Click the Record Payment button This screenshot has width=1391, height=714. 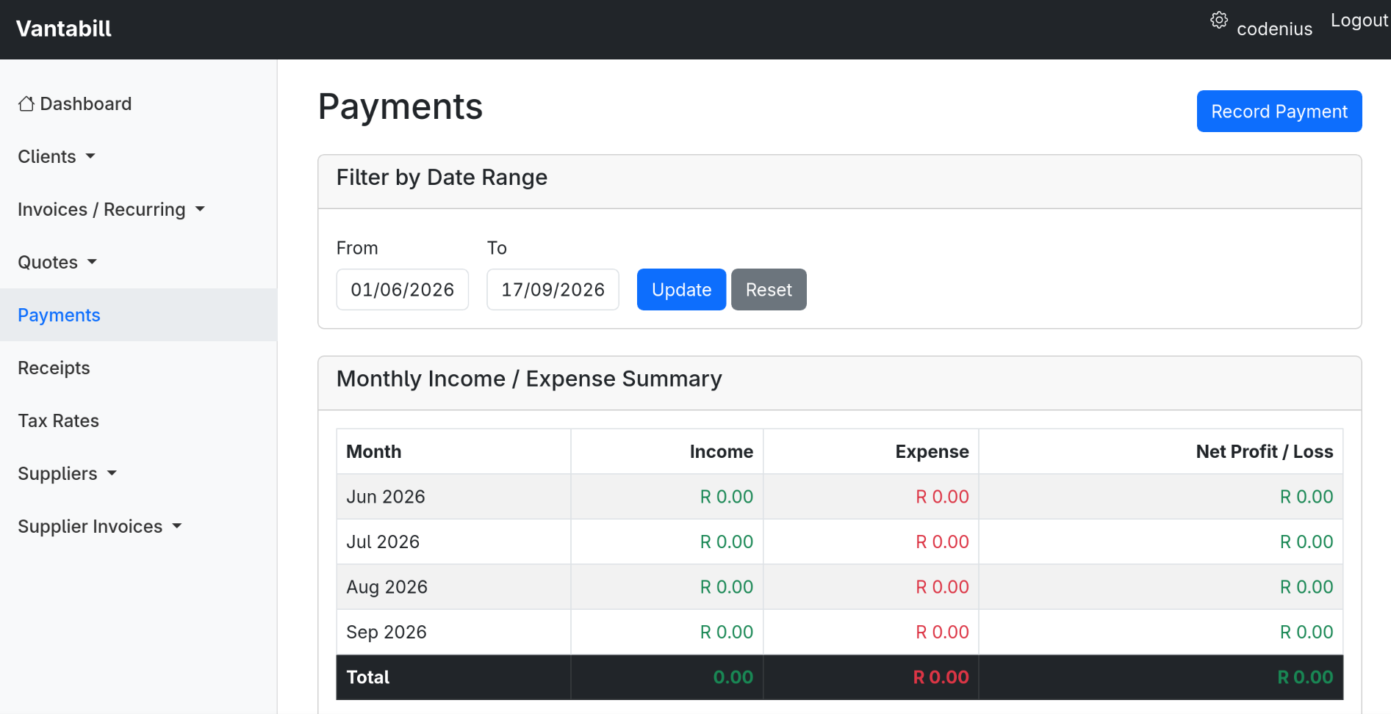pyautogui.click(x=1279, y=112)
